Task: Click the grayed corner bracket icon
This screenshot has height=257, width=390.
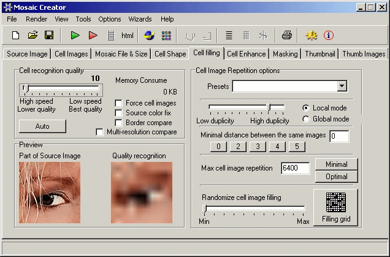Action: click(207, 37)
